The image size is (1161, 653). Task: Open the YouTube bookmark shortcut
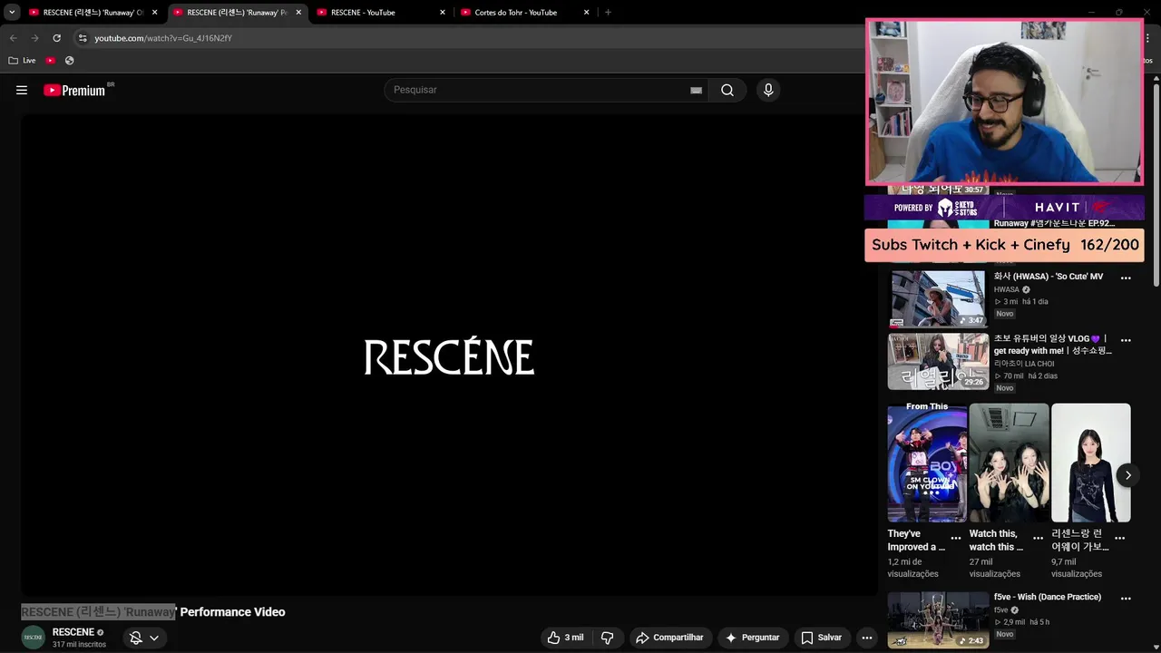coord(50,61)
